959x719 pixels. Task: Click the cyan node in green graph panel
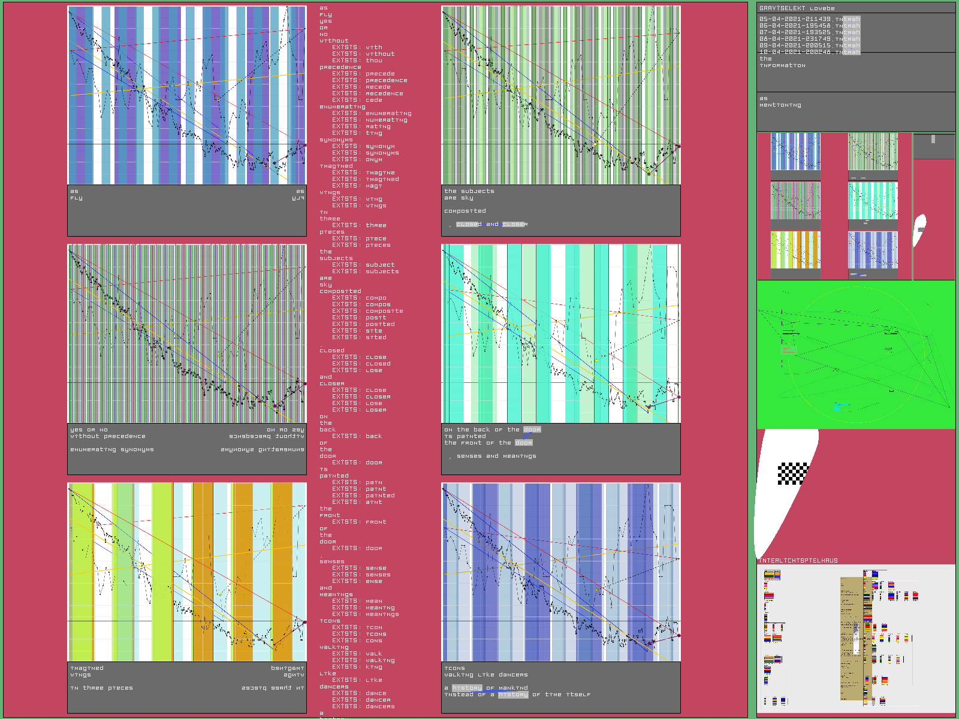pos(837,407)
